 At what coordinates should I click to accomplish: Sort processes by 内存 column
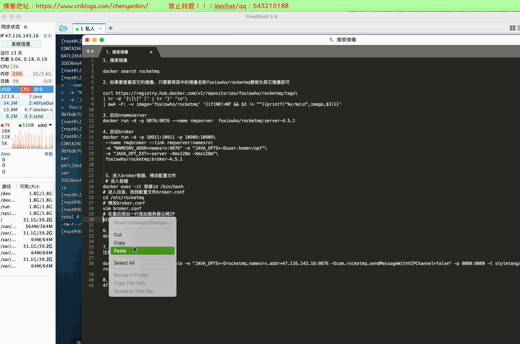tap(10, 89)
